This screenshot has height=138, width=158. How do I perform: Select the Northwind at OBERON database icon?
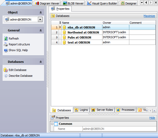(x=64, y=32)
